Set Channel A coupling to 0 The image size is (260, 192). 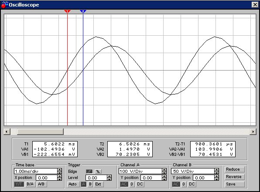point(132,184)
